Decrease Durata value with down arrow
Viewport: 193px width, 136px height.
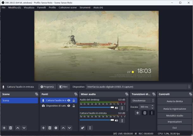click(153, 108)
